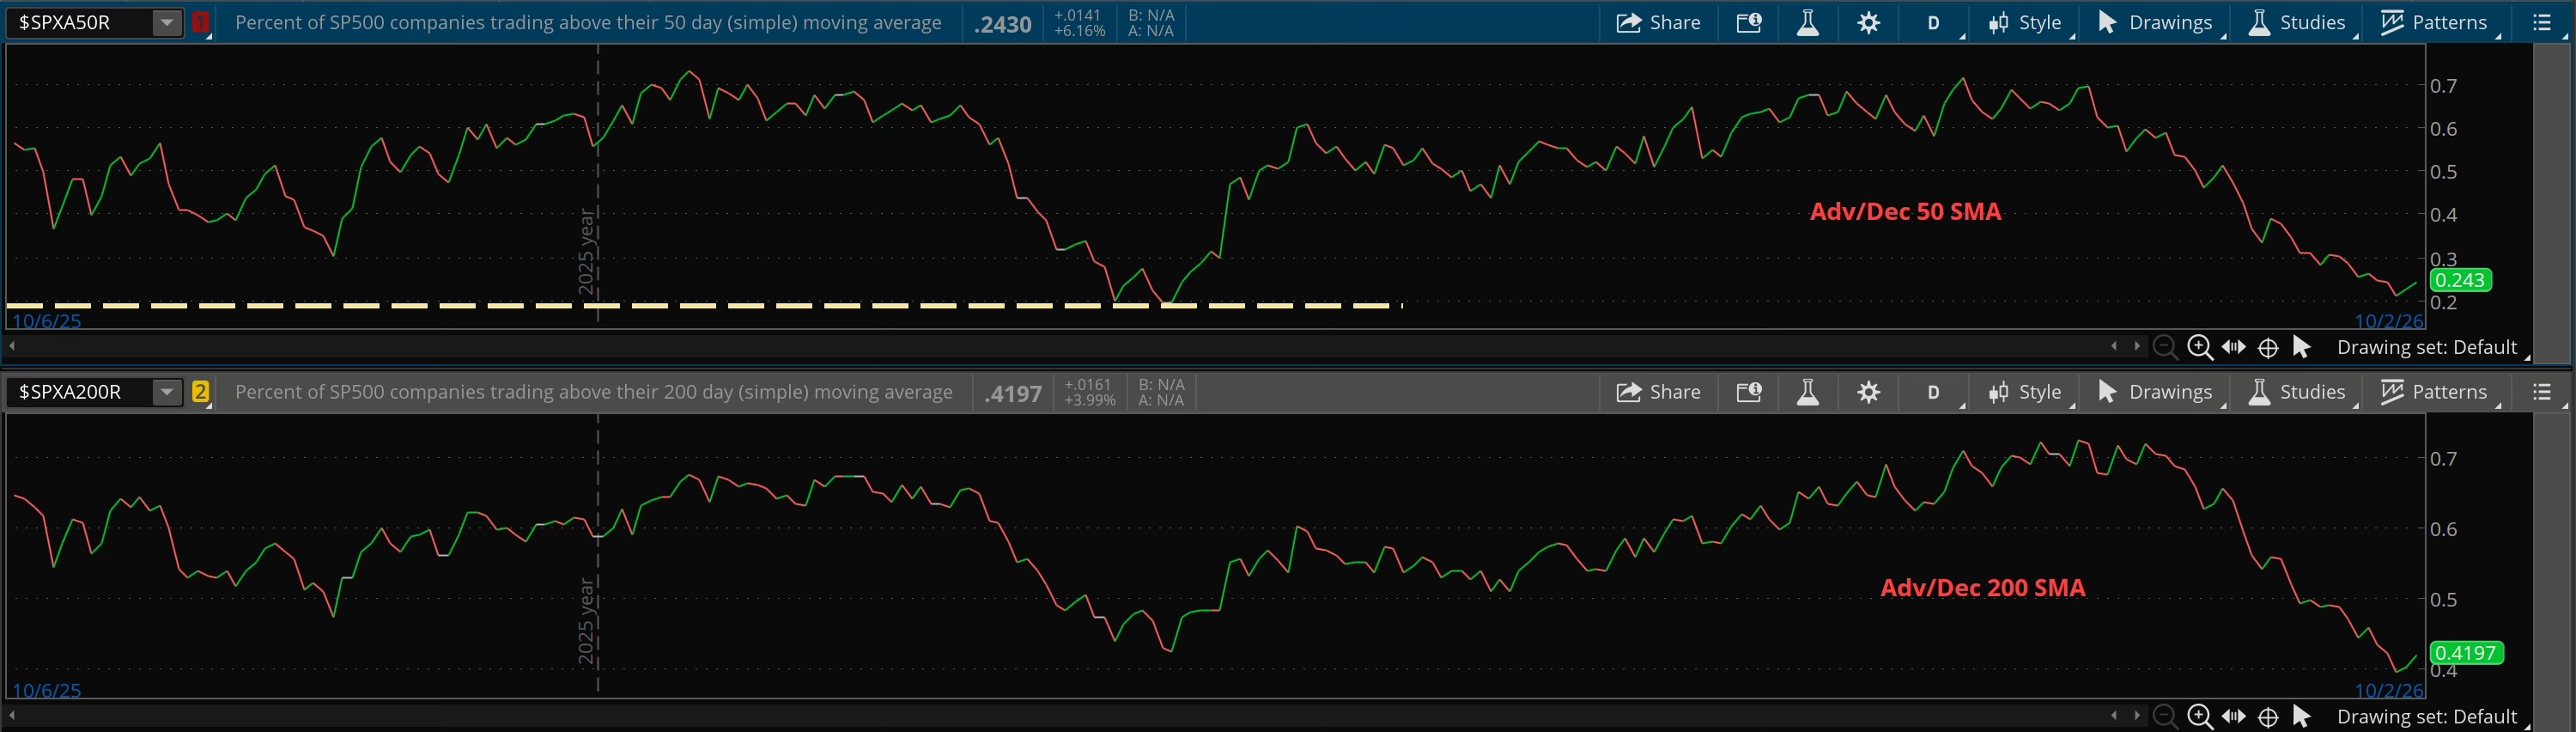Open the Drawings menu on $SPXA50R chart
Viewport: 2576px width, 732px height.
click(2155, 23)
